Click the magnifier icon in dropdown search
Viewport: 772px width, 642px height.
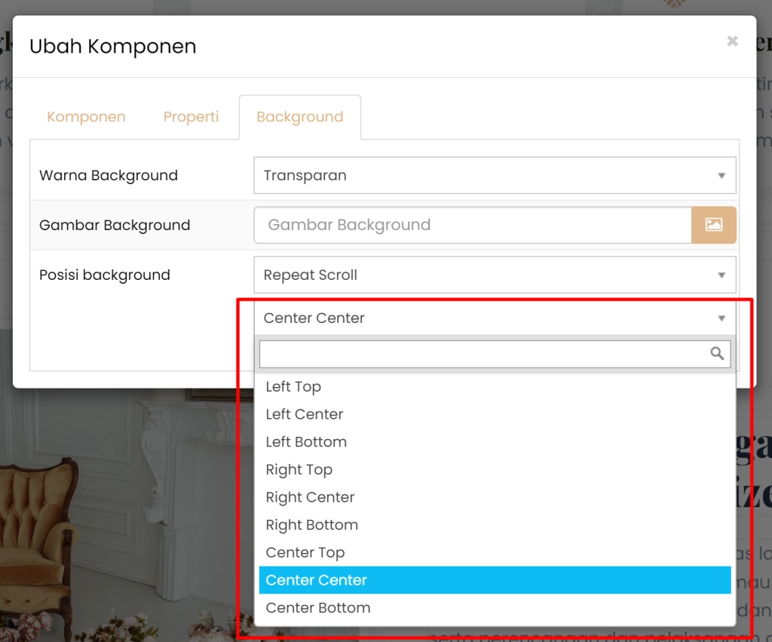point(717,353)
